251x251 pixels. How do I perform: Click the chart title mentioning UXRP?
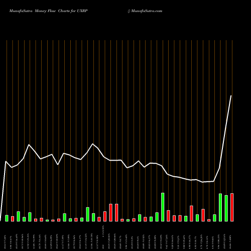click(48, 11)
